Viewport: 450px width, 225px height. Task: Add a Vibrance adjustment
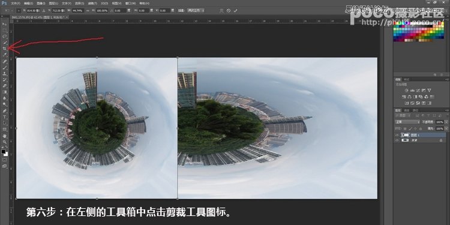[430, 91]
